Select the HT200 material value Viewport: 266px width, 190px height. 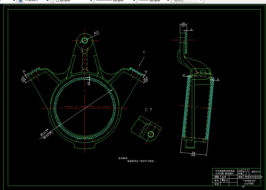(259, 177)
